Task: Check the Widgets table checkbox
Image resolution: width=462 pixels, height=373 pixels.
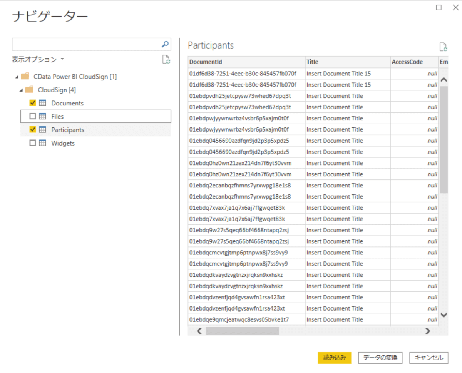Action: (33, 143)
